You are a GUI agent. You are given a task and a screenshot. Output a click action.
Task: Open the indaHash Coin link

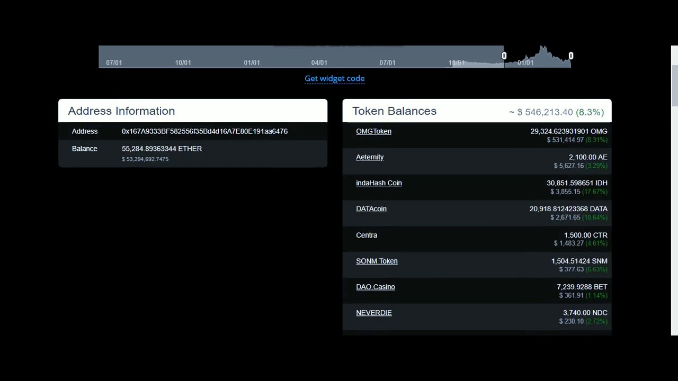coord(379,183)
